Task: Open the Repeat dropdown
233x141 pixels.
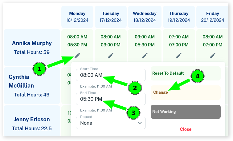Action: coord(111,123)
